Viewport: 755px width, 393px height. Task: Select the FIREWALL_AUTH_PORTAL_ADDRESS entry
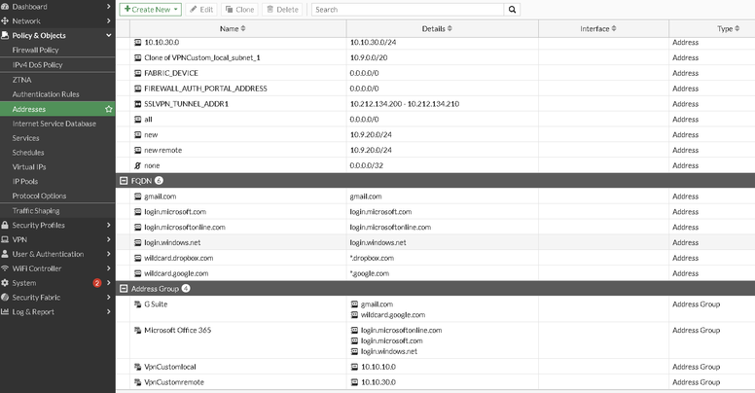pyautogui.click(x=205, y=89)
